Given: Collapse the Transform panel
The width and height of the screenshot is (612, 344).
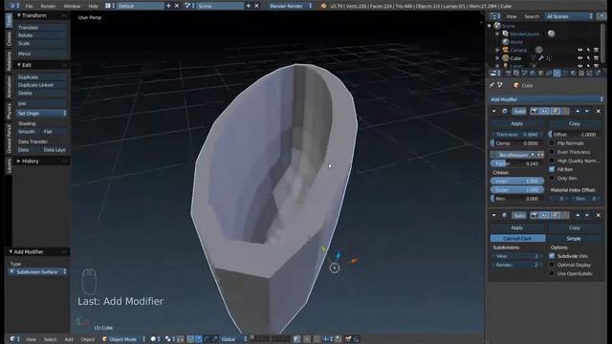Looking at the screenshot, I should pyautogui.click(x=18, y=15).
